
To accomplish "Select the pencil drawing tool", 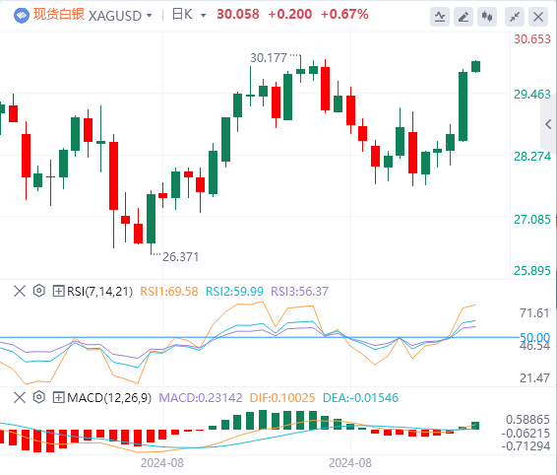I will (x=464, y=17).
